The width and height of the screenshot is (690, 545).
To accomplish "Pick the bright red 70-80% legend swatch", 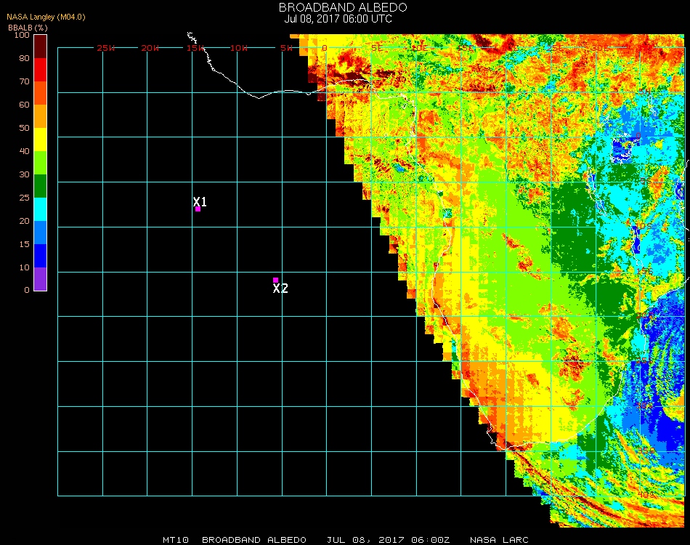I will click(40, 70).
